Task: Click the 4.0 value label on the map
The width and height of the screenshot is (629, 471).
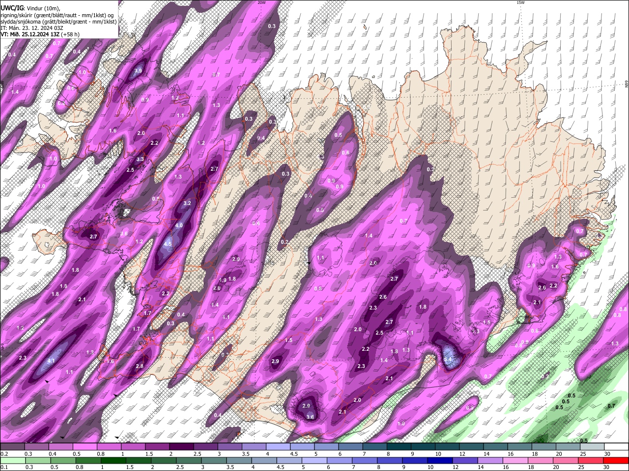Action: click(179, 226)
